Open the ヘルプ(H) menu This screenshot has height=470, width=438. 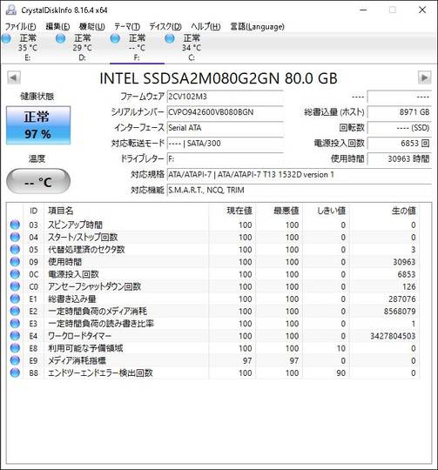(x=206, y=27)
